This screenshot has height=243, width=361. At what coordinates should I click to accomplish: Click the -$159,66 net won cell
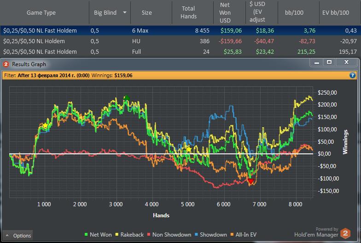[x=230, y=41]
